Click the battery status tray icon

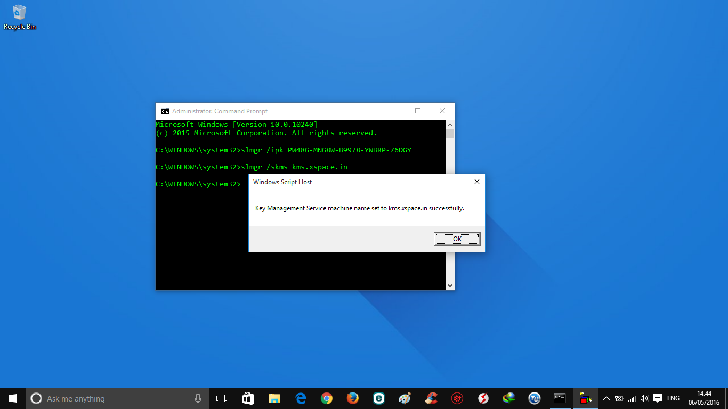coord(619,398)
